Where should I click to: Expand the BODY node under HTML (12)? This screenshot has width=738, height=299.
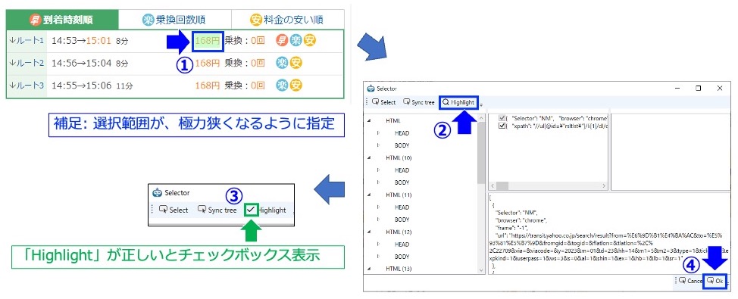(378, 257)
